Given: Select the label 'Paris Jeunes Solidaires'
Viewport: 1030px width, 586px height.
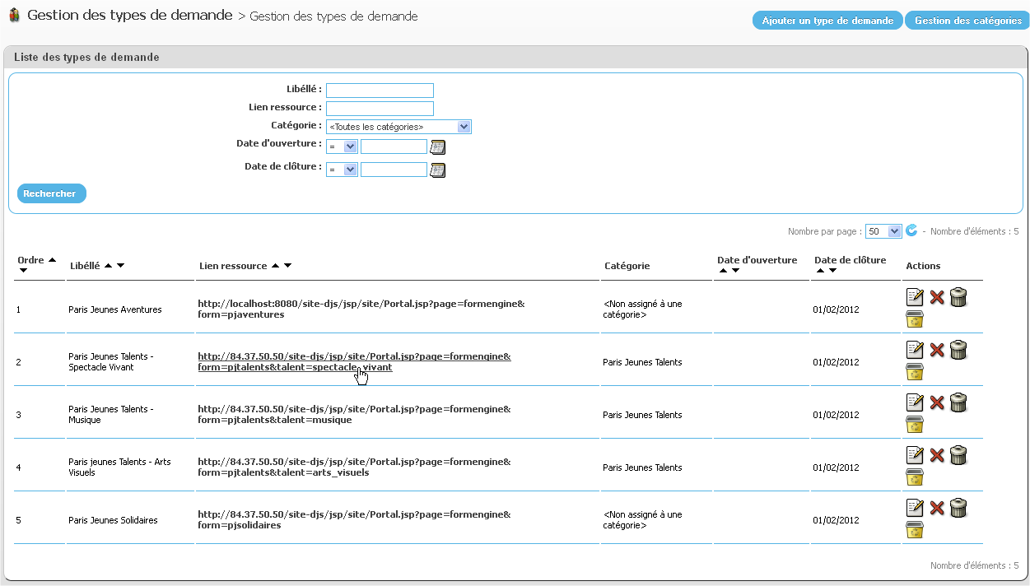Looking at the screenshot, I should [113, 520].
